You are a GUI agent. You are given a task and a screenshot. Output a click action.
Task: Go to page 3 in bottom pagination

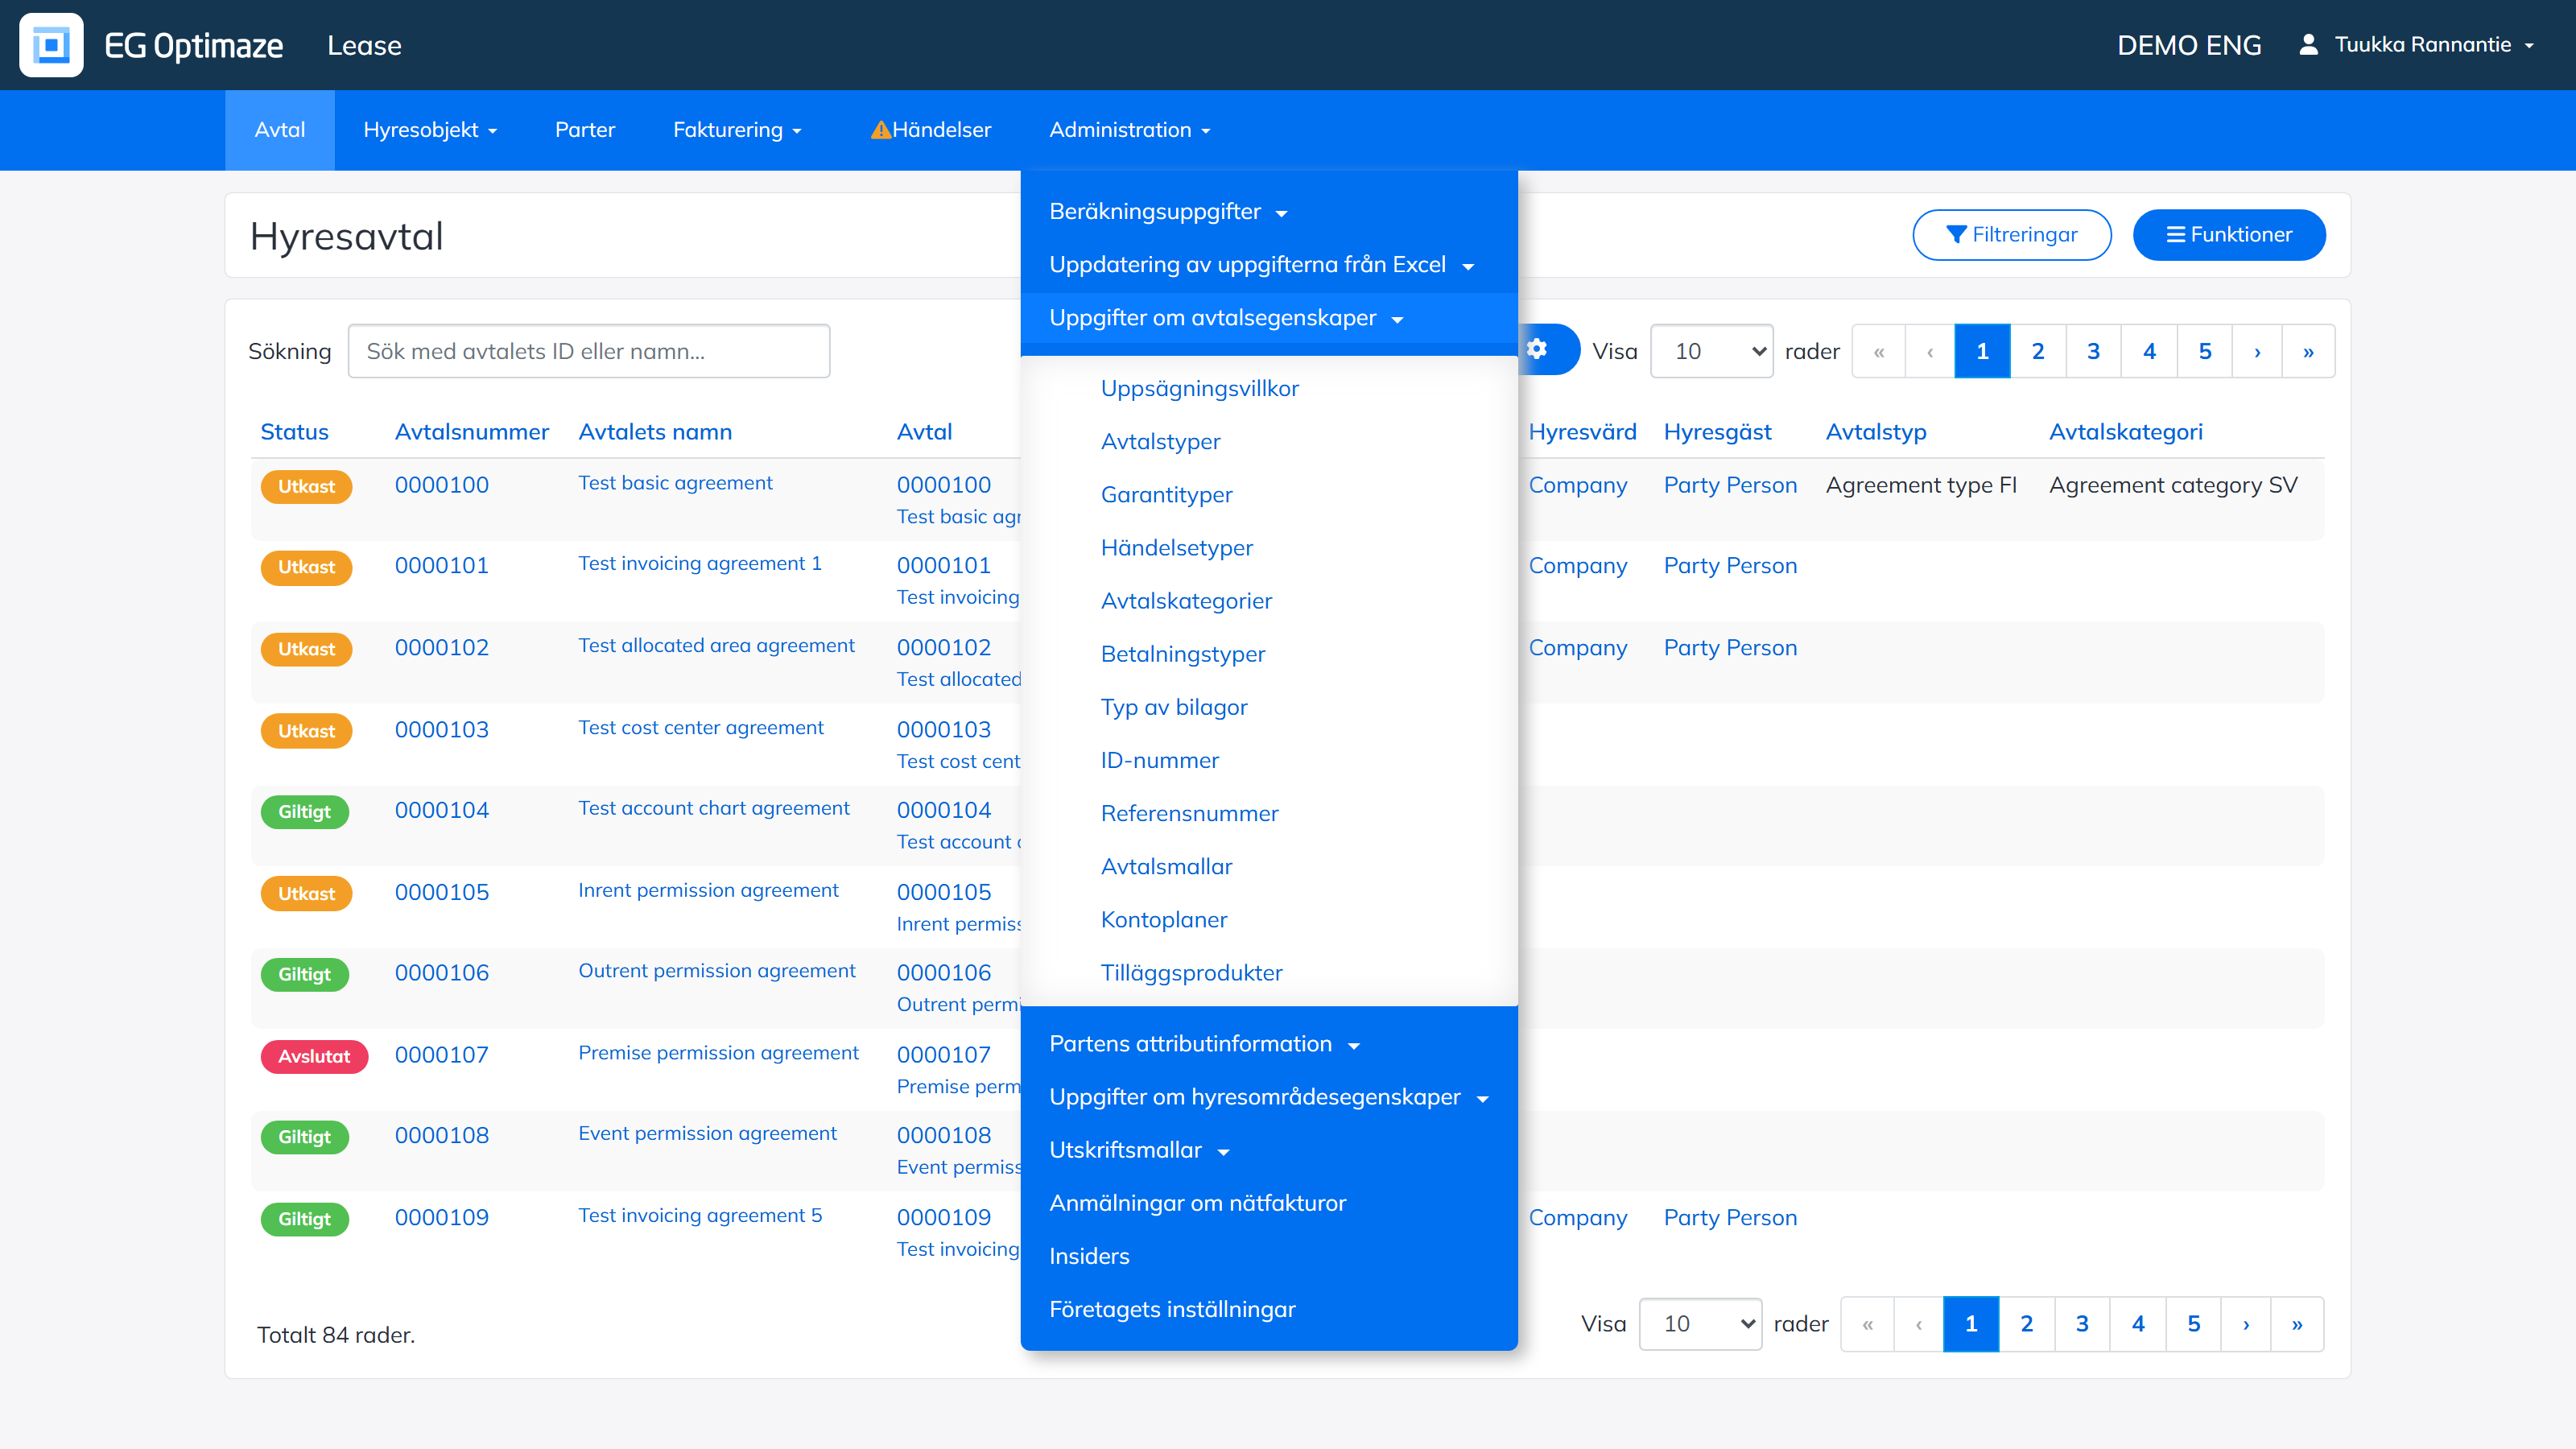(x=2082, y=1324)
